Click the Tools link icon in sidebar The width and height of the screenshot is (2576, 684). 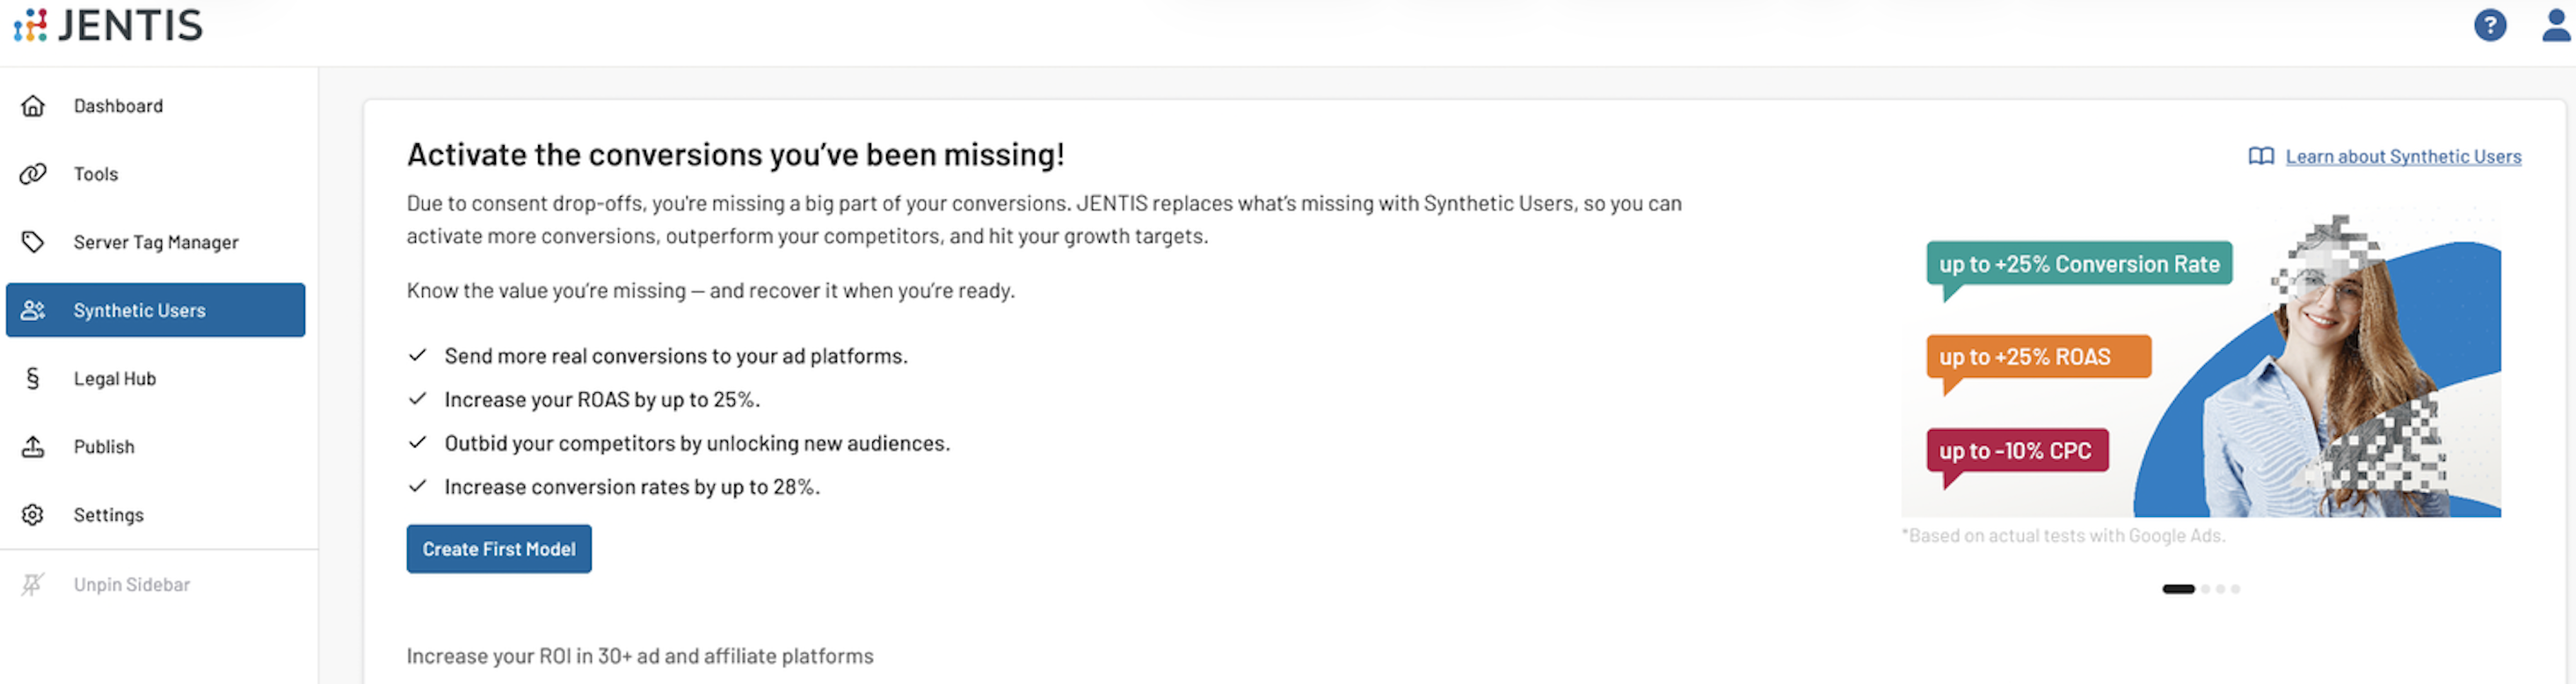click(33, 174)
